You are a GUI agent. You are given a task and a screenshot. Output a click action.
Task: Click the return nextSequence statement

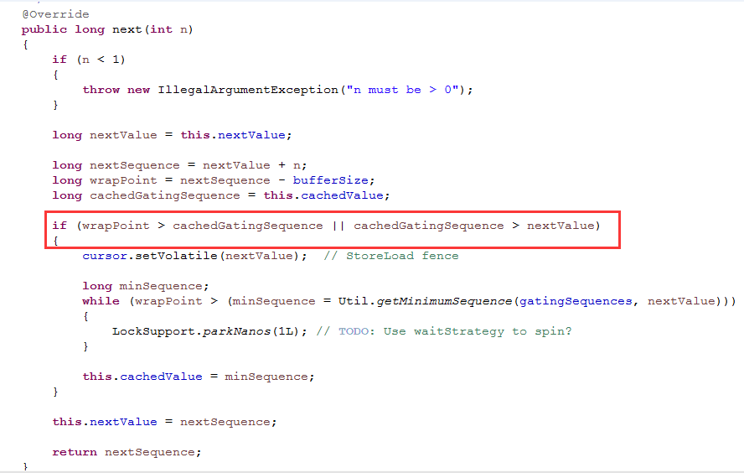[127, 452]
